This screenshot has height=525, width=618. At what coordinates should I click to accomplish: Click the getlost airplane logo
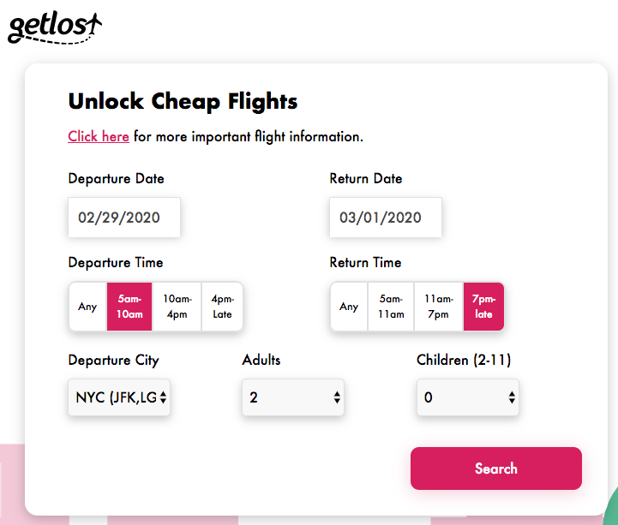[54, 27]
